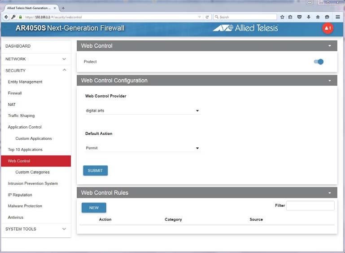345x253 pixels.
Task: Open Malware Protection
Action: [25, 206]
